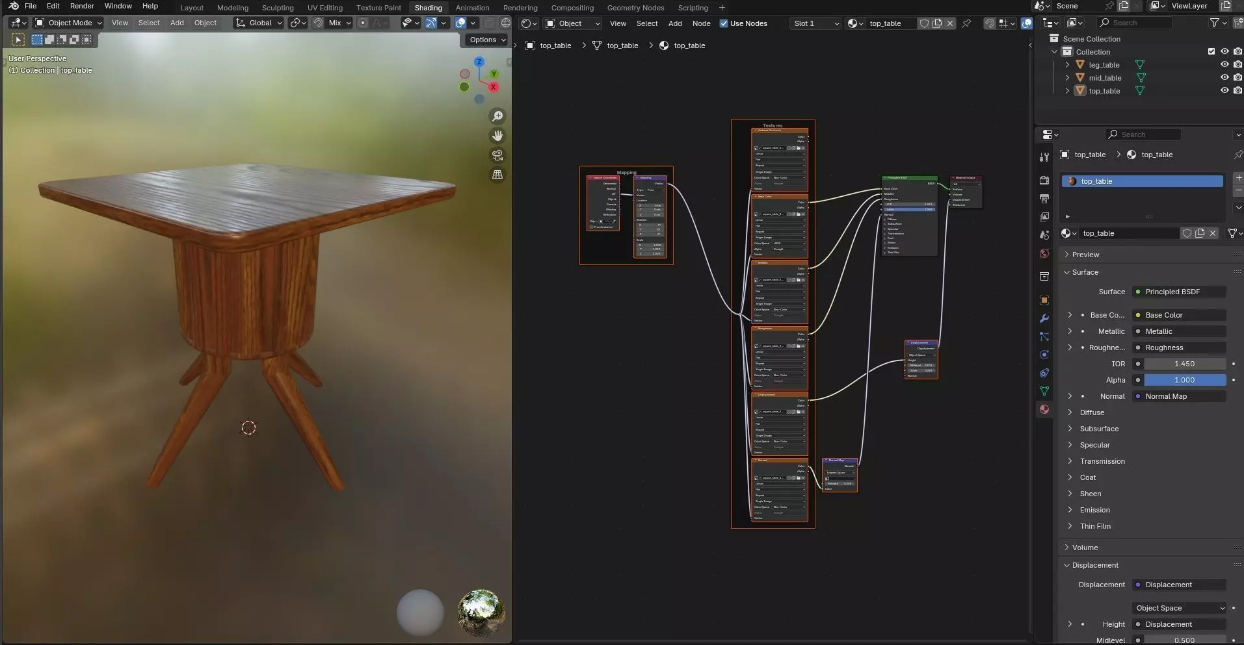Open the Object Space dropdown
1244x645 pixels.
(x=1179, y=608)
